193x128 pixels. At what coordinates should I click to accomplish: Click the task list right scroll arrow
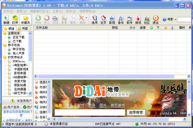pyautogui.click(x=189, y=76)
